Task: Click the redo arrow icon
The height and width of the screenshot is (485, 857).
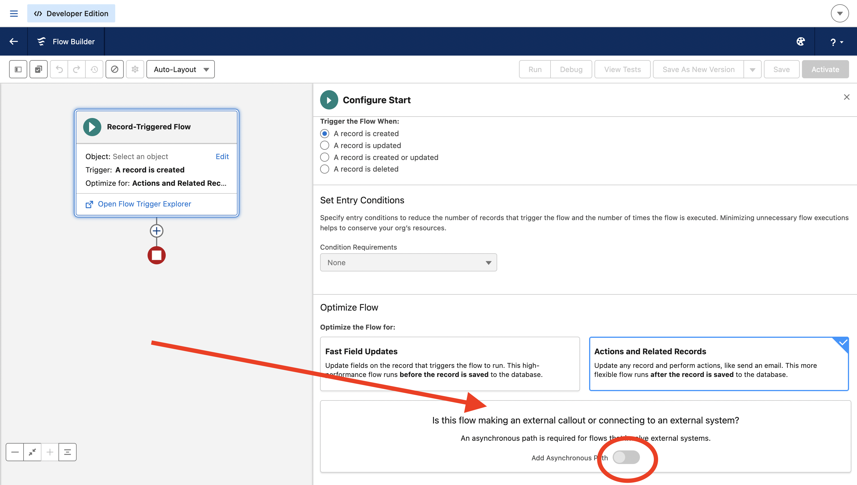Action: pos(77,69)
